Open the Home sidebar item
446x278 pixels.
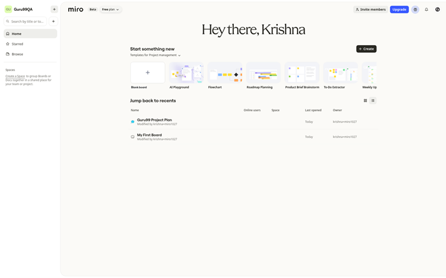tap(31, 34)
